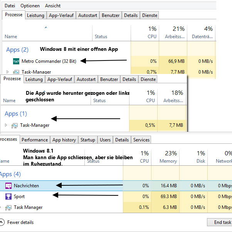Screen dimensions: 232x232
Task: Open the Optionen menu
Action: point(30,6)
